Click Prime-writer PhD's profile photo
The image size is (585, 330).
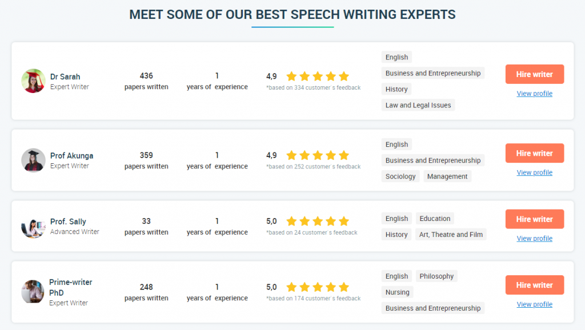coord(33,292)
